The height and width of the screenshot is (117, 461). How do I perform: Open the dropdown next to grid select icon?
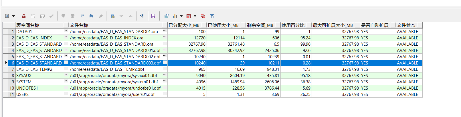pyautogui.click(x=13, y=16)
